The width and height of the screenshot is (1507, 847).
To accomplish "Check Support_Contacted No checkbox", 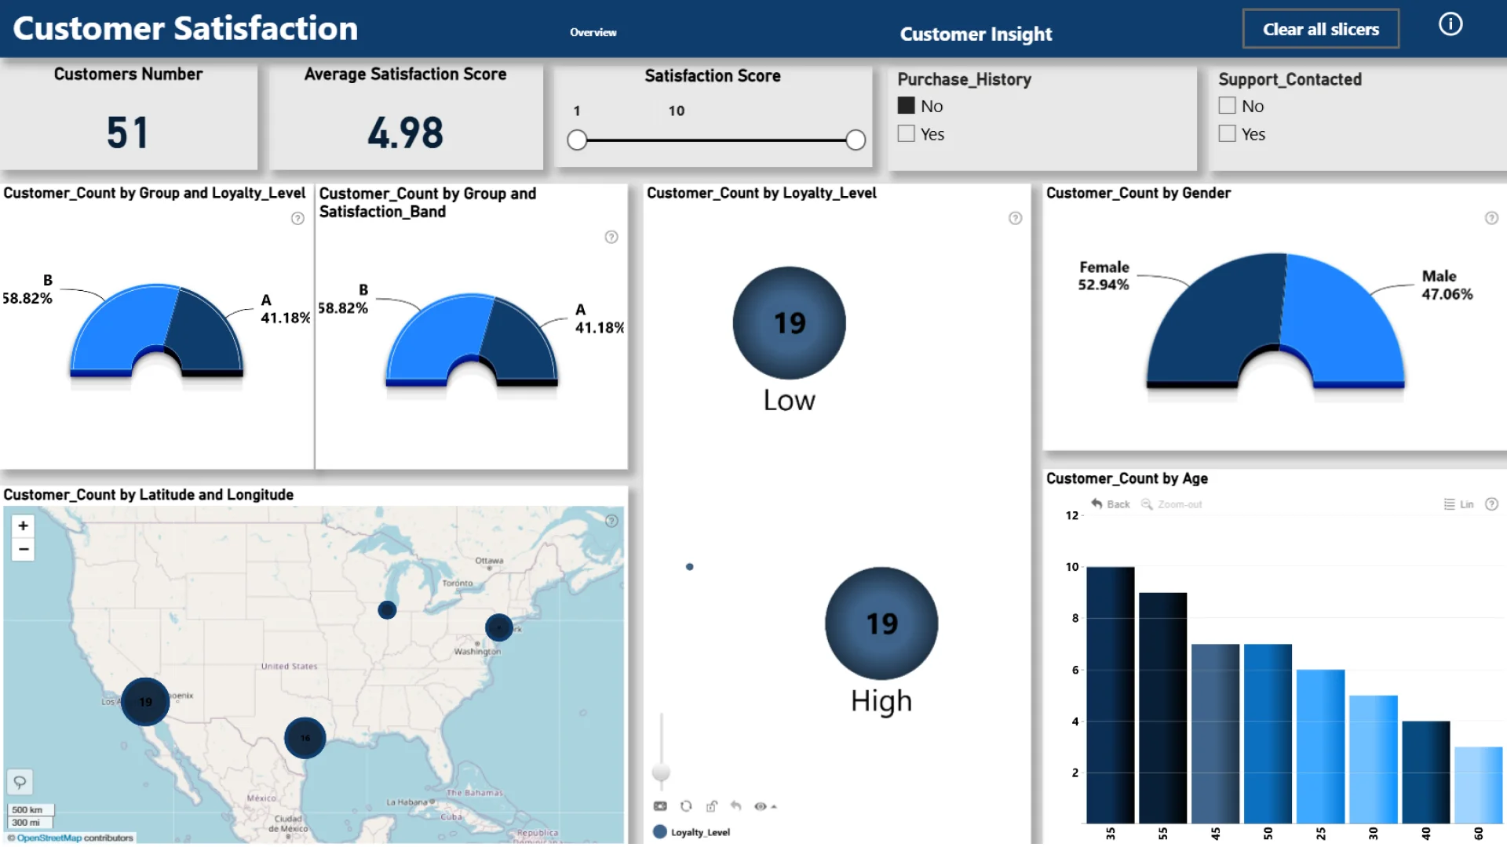I will [x=1228, y=106].
